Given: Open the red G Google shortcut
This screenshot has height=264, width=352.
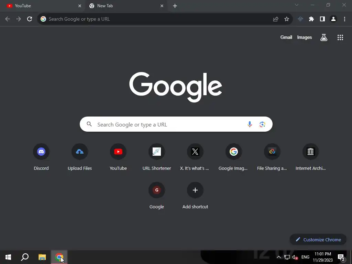Looking at the screenshot, I should (x=157, y=196).
